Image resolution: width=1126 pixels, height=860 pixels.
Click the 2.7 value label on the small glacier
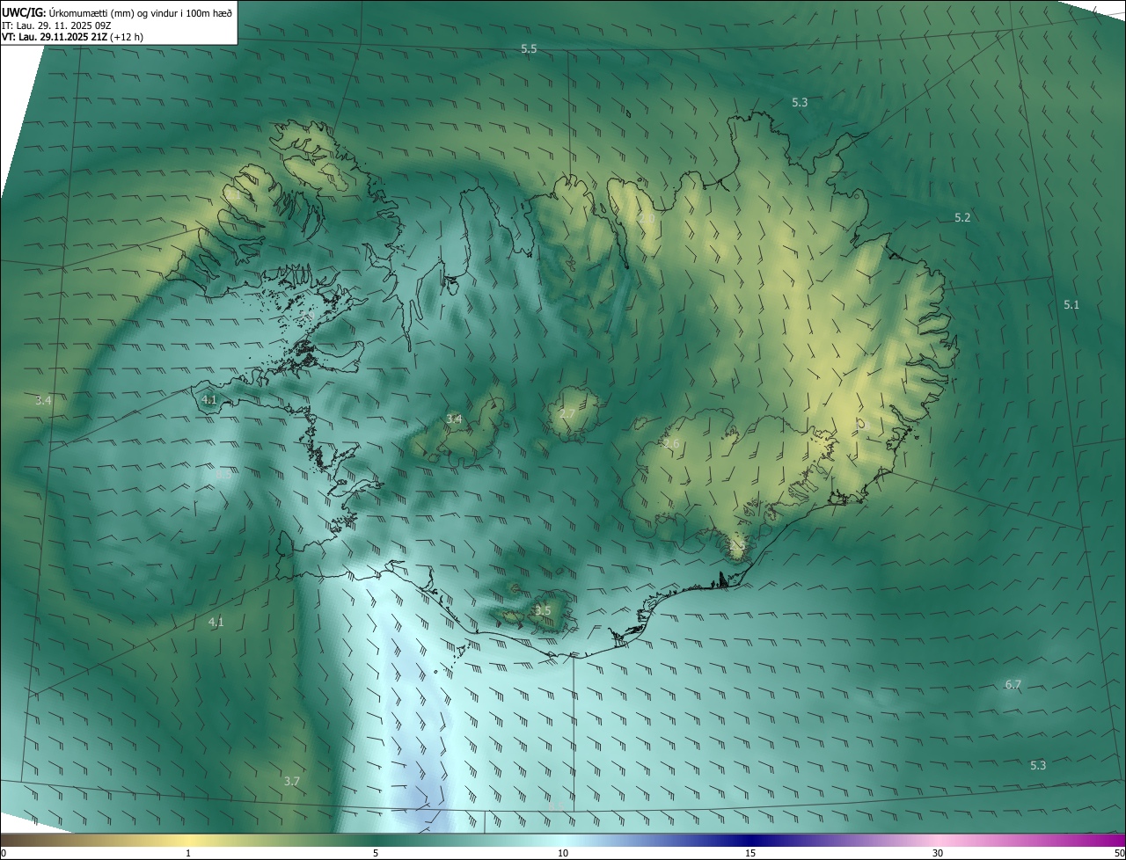click(x=567, y=414)
